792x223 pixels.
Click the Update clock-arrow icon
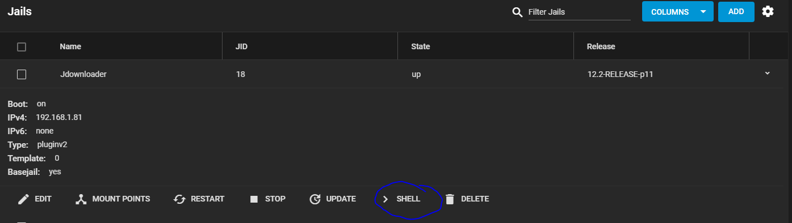(x=315, y=199)
